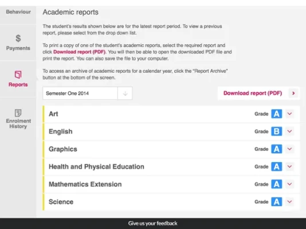Image resolution: width=306 pixels, height=229 pixels.
Task: Expand Mathematics Extension details chevron
Action: [289, 184]
